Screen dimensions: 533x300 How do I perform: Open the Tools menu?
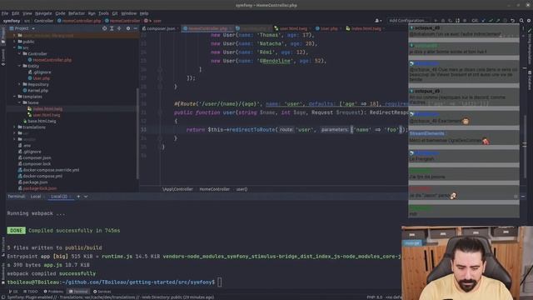103,13
